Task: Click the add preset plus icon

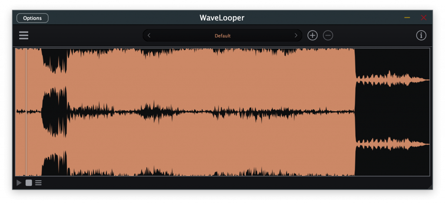Action: (x=312, y=36)
